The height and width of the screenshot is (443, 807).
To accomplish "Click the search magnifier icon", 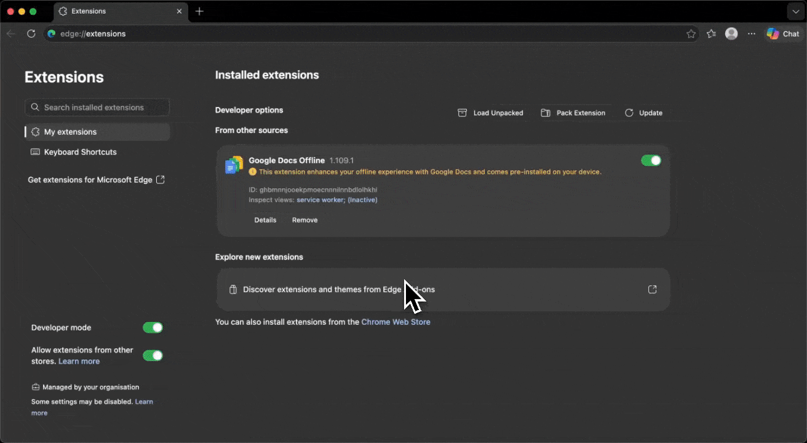I will pos(35,107).
